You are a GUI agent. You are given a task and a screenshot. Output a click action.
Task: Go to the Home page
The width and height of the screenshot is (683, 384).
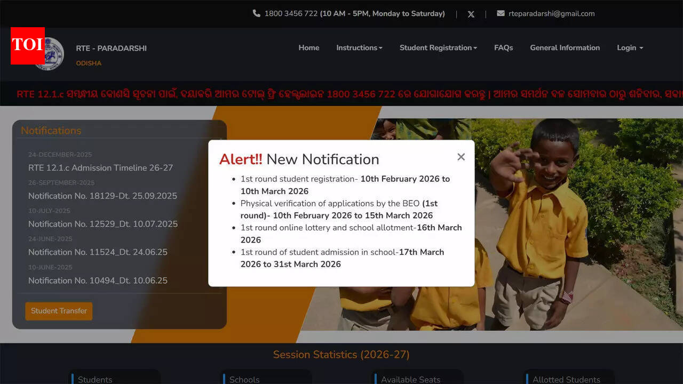pos(309,47)
